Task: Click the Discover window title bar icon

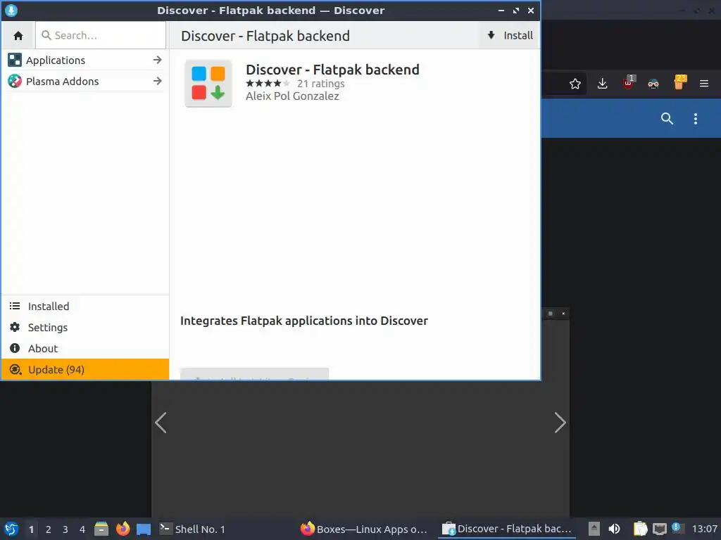Action: (11, 10)
